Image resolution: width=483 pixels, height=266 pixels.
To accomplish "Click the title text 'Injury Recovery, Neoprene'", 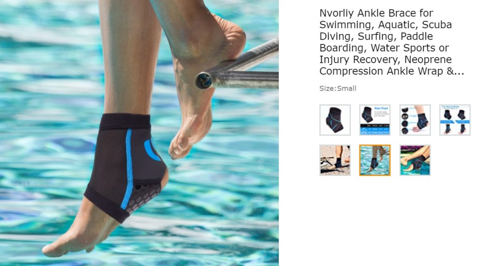I will [385, 59].
